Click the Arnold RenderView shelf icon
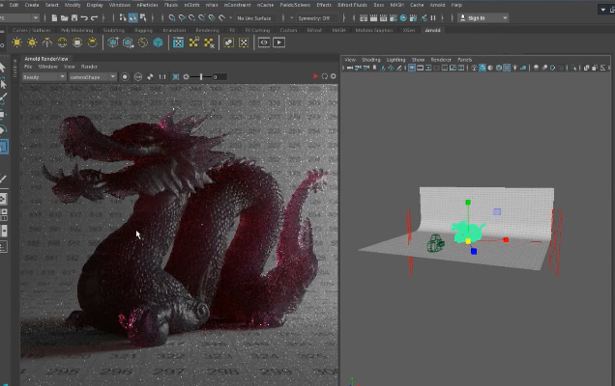This screenshot has width=615, height=386. pyautogui.click(x=263, y=42)
